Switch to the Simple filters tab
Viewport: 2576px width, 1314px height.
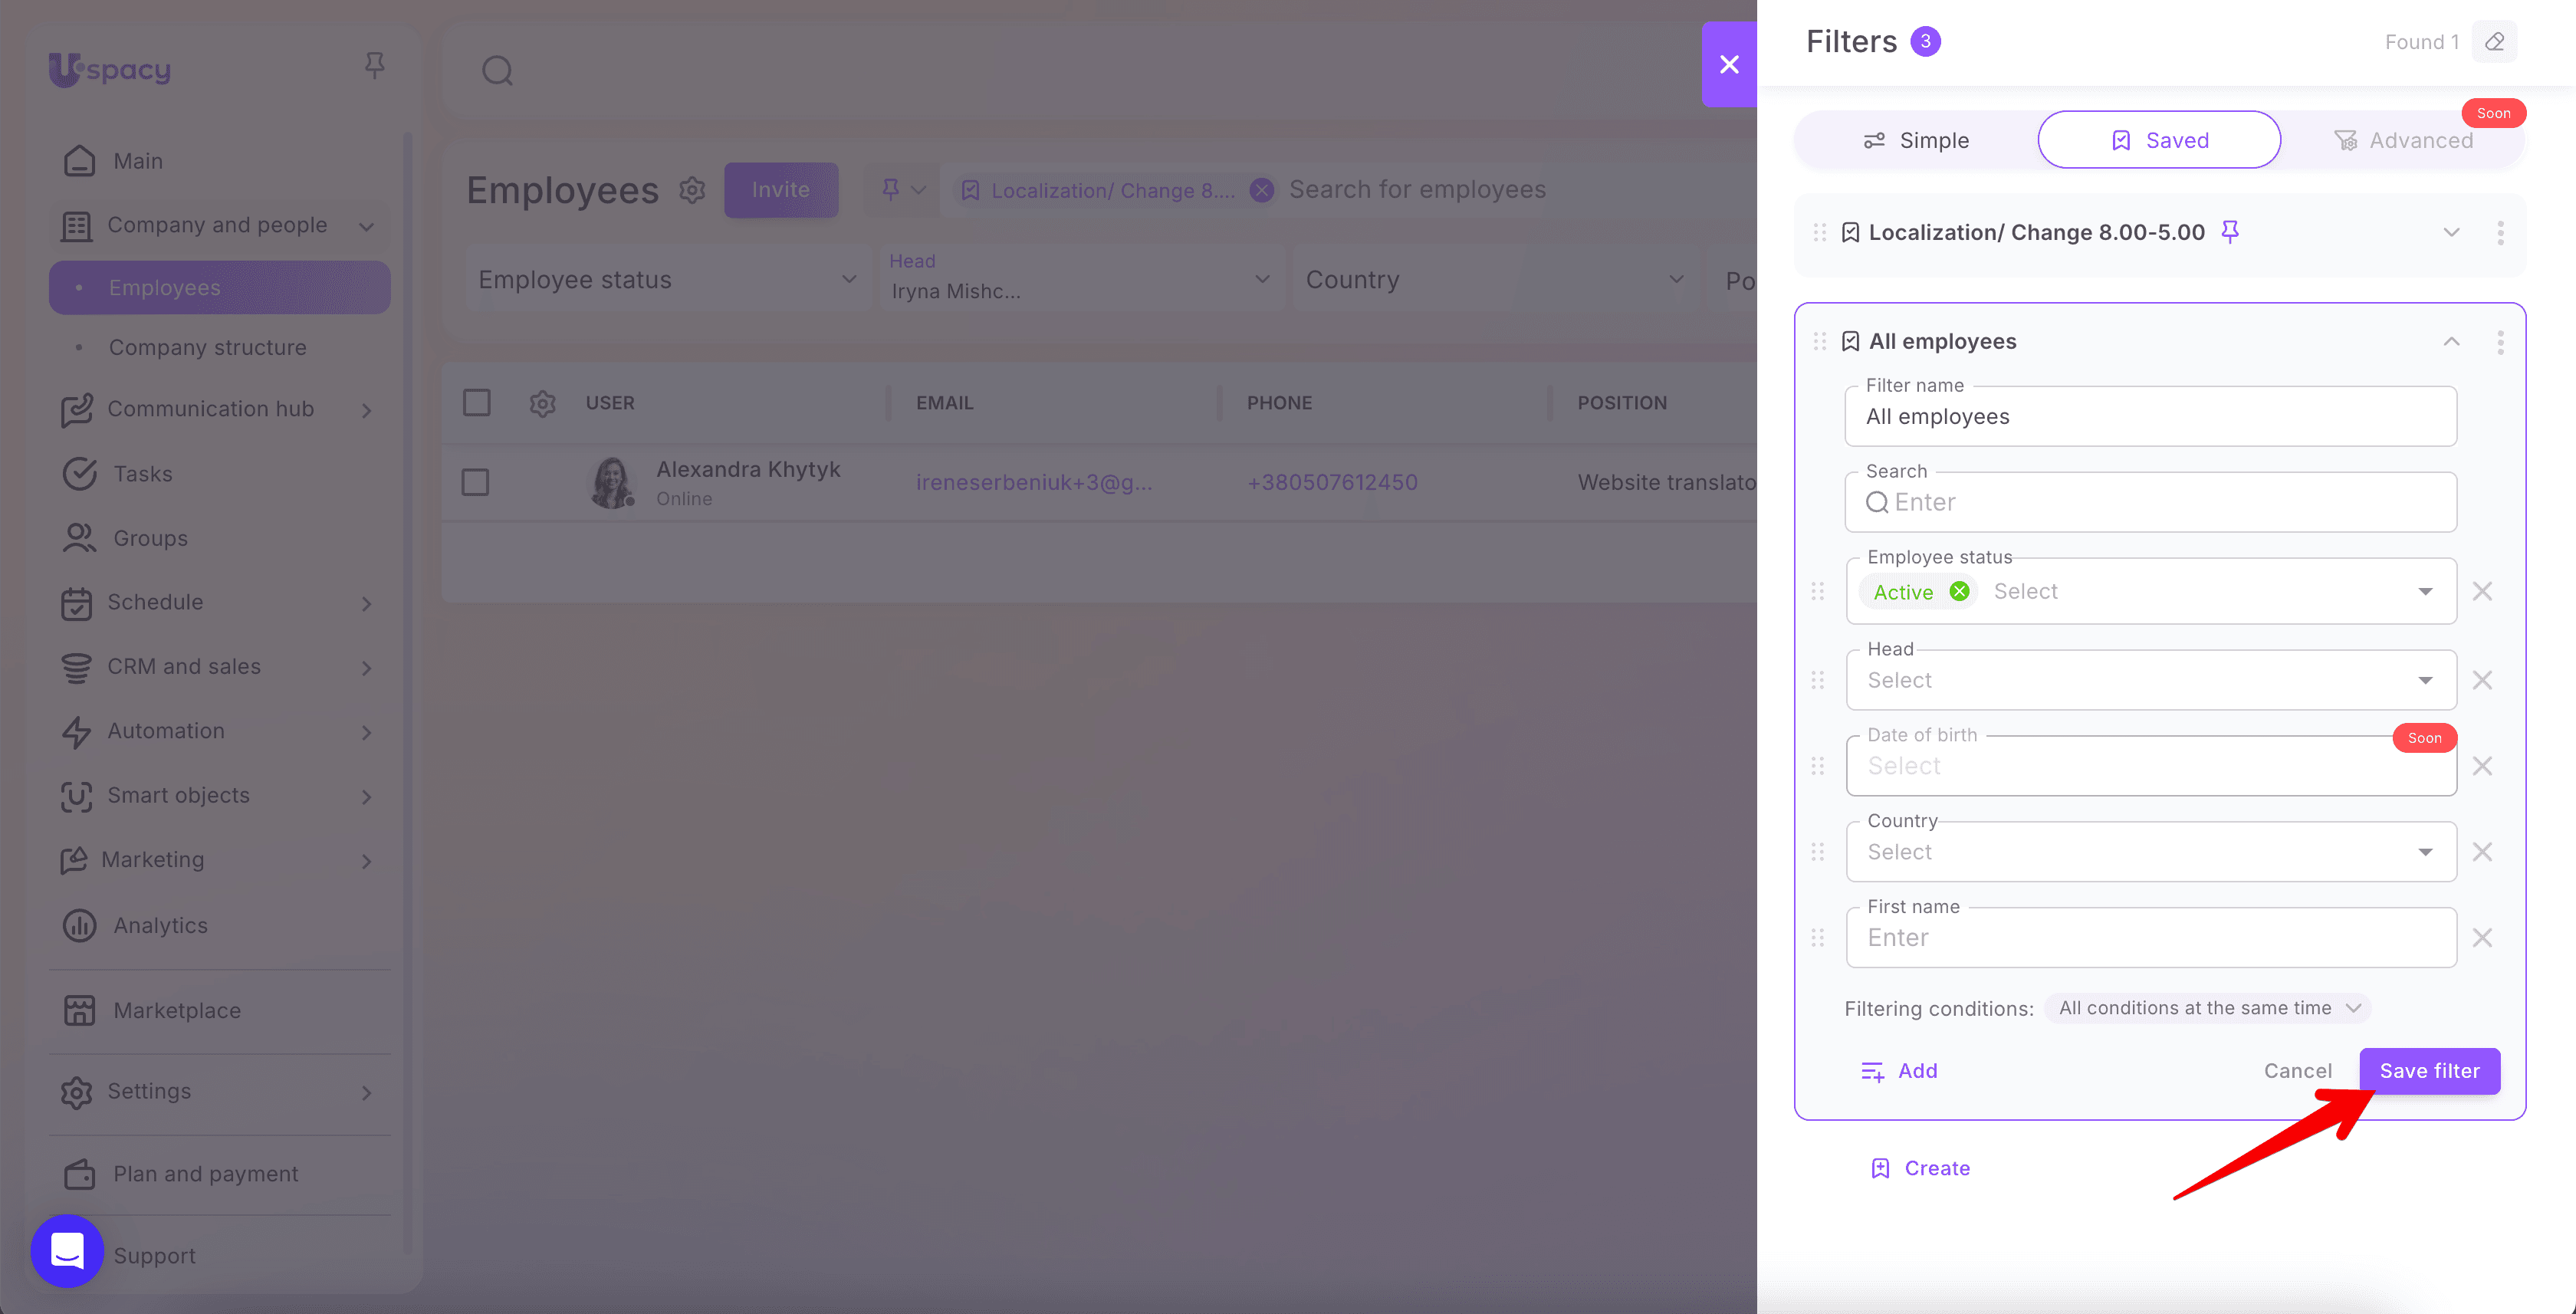[x=1916, y=140]
